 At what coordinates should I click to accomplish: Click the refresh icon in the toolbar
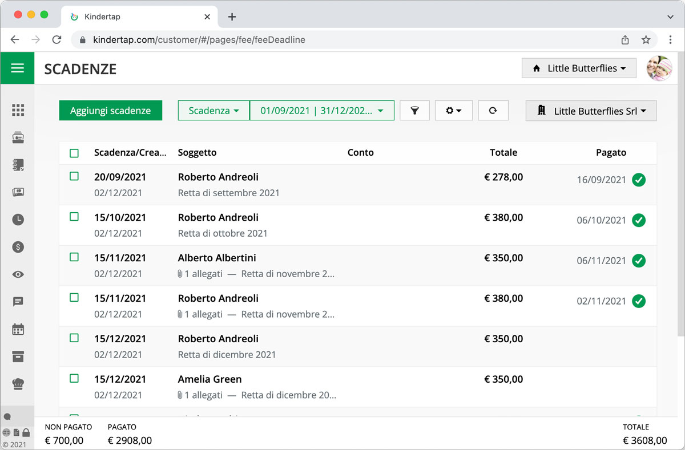[x=493, y=110]
